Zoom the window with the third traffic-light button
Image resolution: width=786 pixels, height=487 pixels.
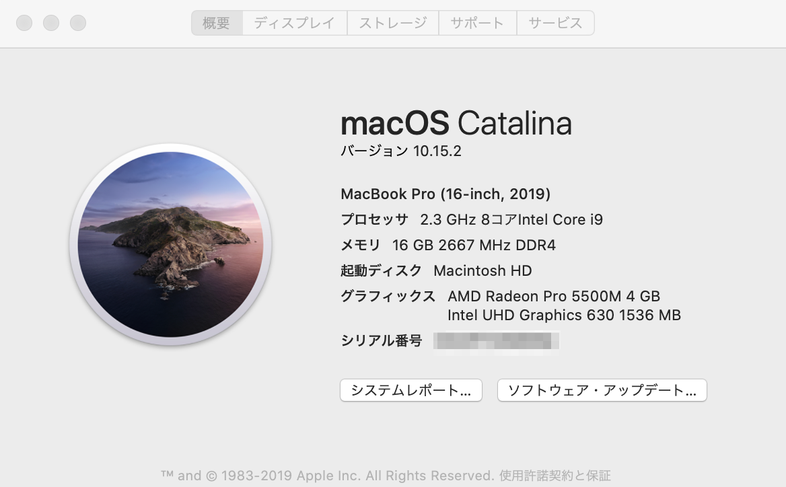pyautogui.click(x=77, y=23)
